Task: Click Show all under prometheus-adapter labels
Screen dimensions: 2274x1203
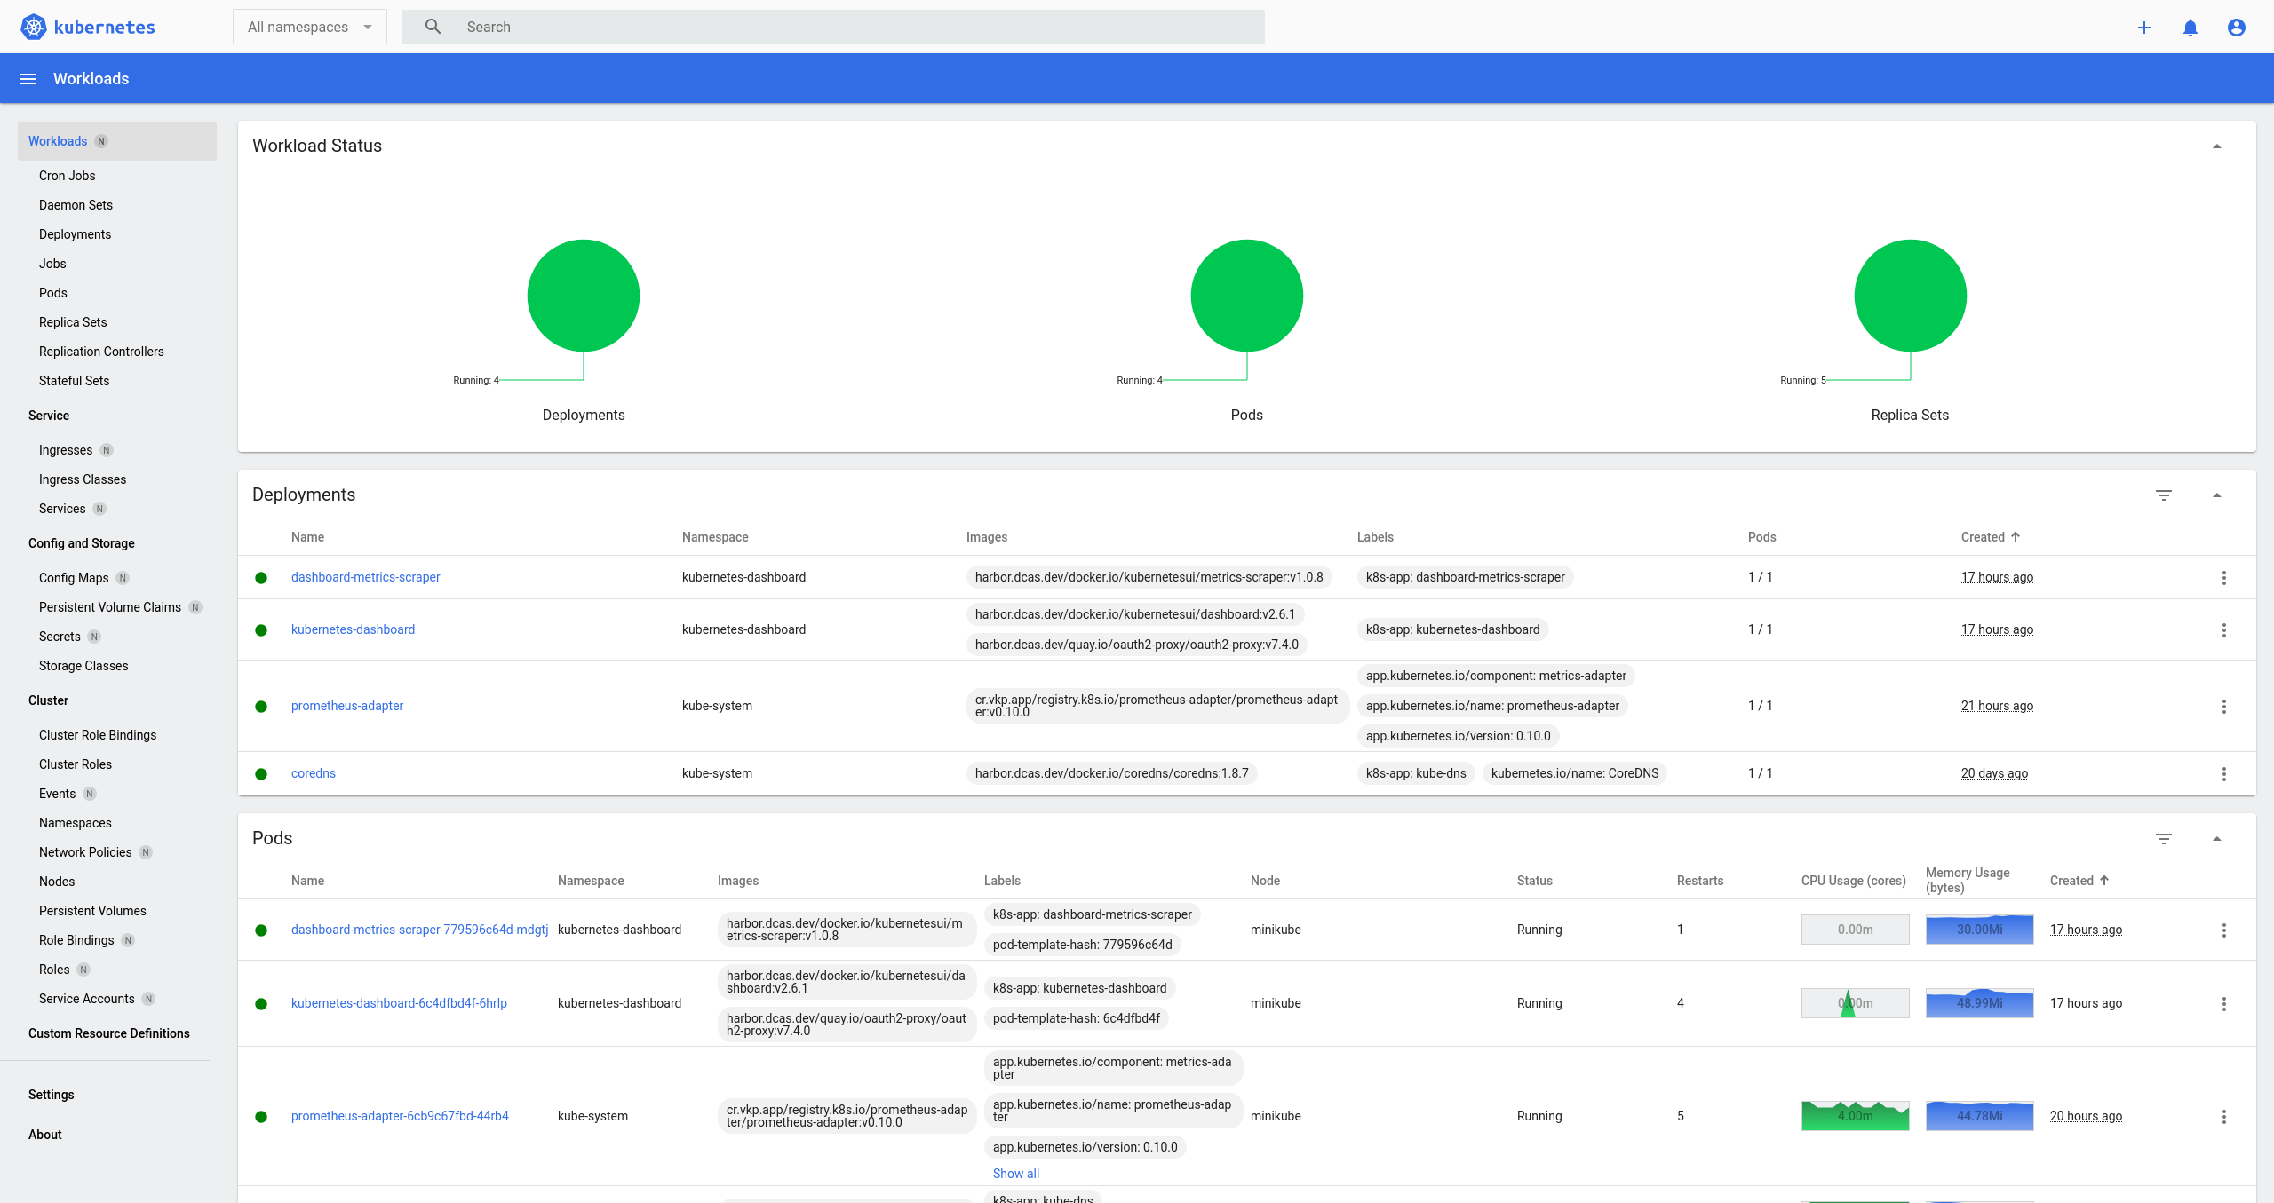Action: click(x=1015, y=1173)
